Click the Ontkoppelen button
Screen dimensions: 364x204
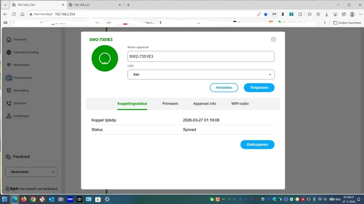(257, 145)
